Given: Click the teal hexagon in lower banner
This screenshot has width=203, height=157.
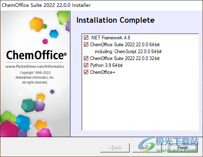Looking at the screenshot, I should point(28,105).
